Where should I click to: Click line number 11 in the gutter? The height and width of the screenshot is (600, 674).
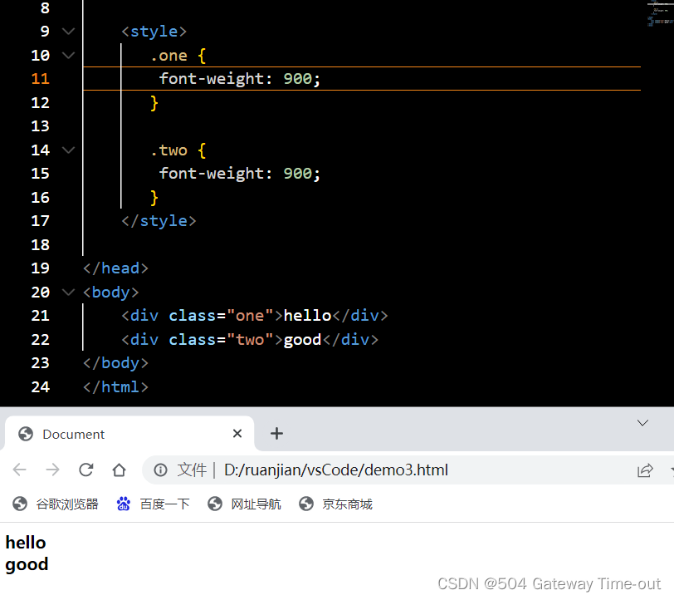(41, 79)
